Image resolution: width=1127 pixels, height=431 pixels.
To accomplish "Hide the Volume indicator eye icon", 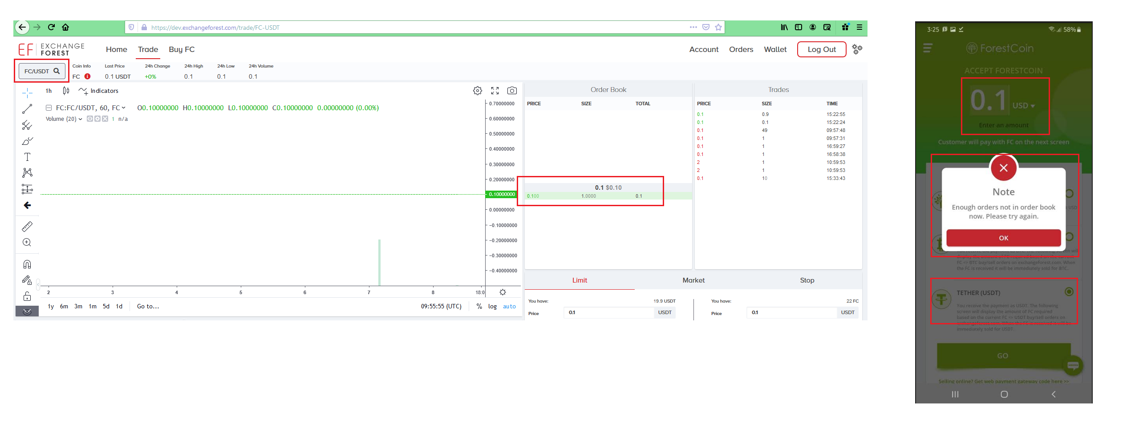I will click(x=90, y=119).
